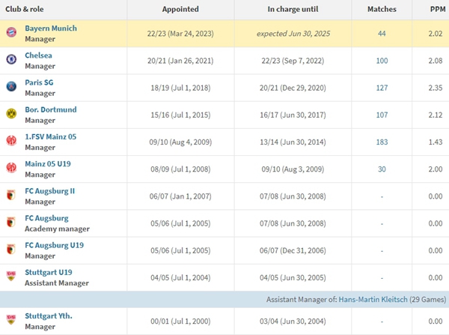This screenshot has height=335, width=449.
Task: Select the 13/14 (Jun 30, 2014) end date
Action: click(x=293, y=142)
